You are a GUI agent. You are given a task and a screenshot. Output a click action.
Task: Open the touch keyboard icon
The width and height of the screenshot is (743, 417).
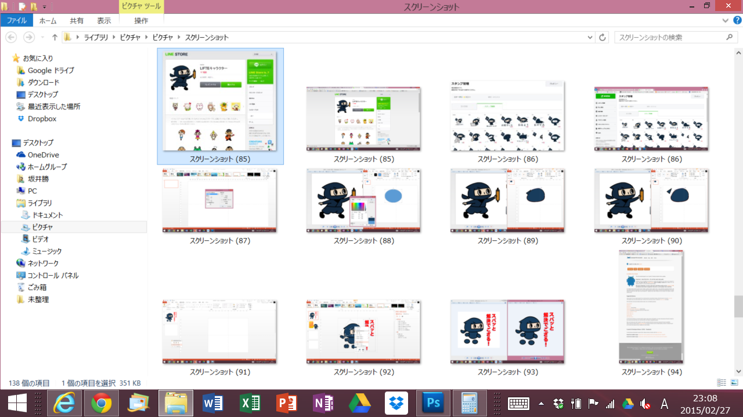[x=518, y=404]
